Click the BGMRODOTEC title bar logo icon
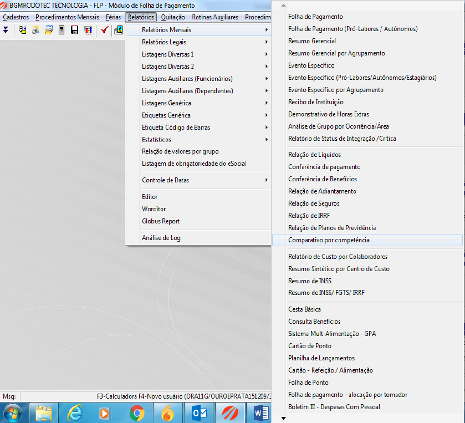This screenshot has height=423, width=465. (3, 6)
